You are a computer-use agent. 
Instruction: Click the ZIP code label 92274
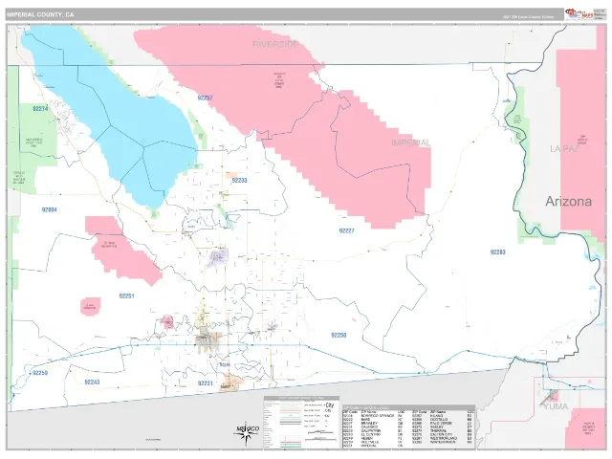pos(40,109)
